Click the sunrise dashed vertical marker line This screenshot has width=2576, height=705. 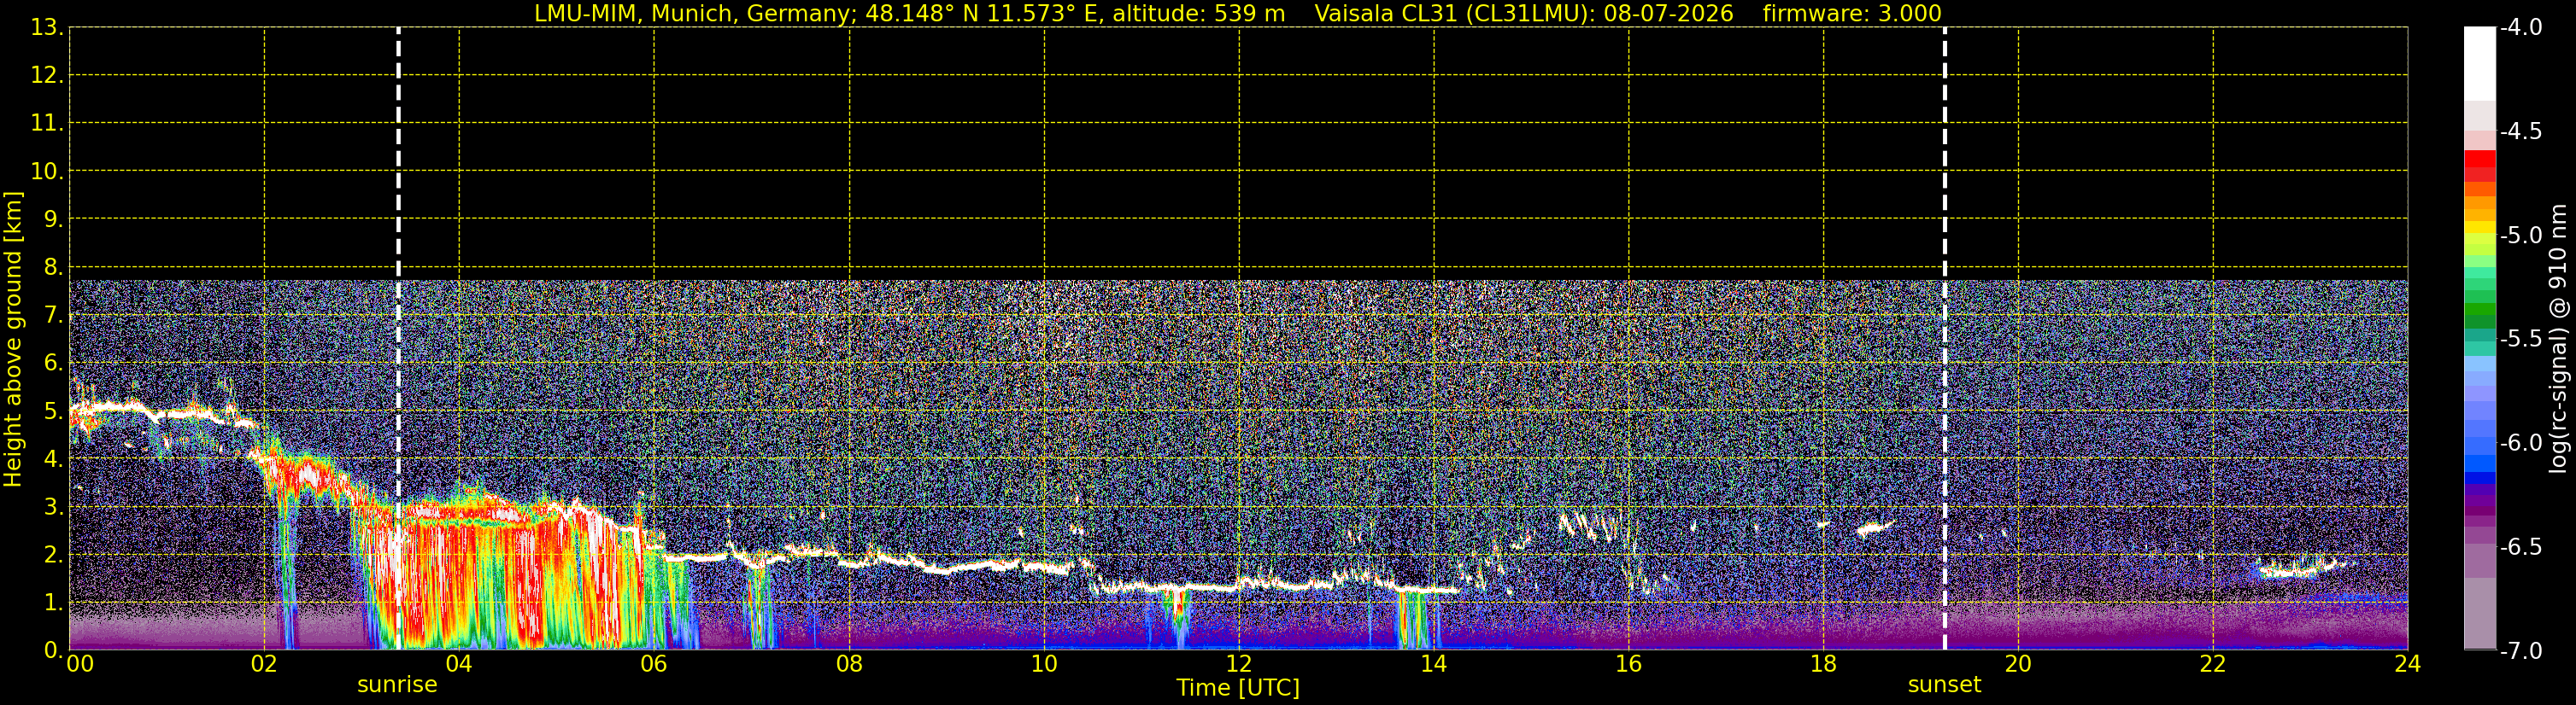[398, 339]
